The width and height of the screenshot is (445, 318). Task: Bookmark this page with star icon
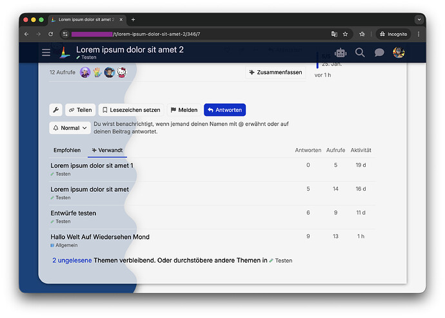345,34
